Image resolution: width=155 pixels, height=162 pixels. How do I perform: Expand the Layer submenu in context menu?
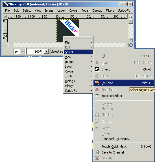tap(78, 67)
